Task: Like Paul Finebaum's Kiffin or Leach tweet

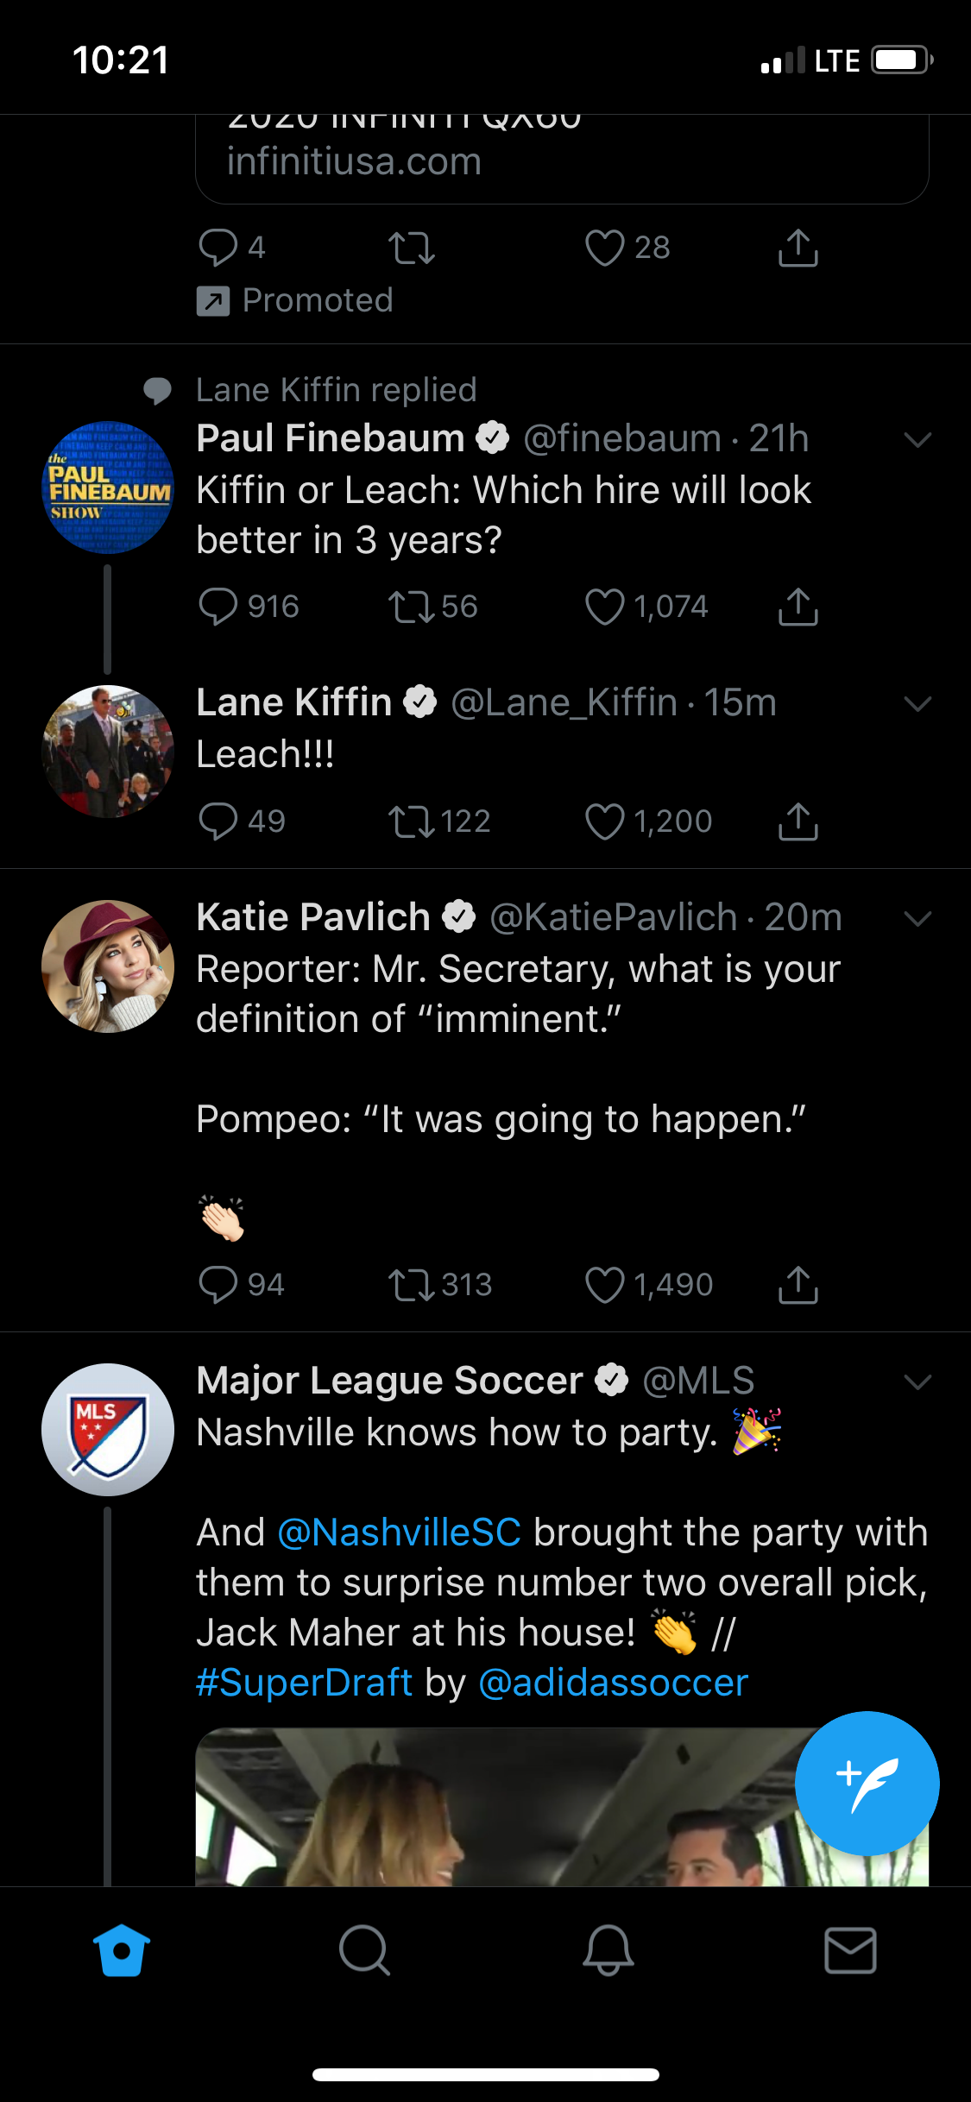Action: click(604, 607)
